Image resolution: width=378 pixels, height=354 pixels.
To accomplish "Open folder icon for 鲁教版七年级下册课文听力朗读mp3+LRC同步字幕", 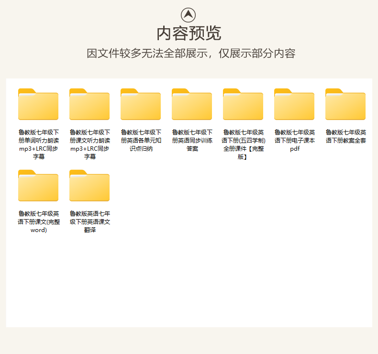I will tap(89, 104).
